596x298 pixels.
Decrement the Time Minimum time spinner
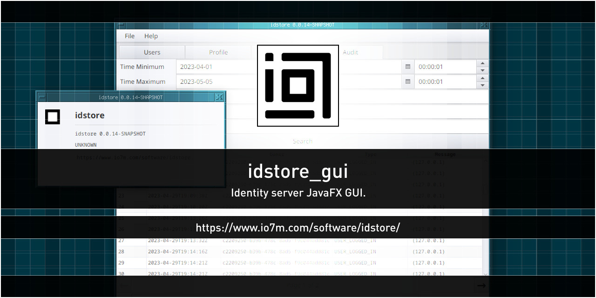pos(482,70)
